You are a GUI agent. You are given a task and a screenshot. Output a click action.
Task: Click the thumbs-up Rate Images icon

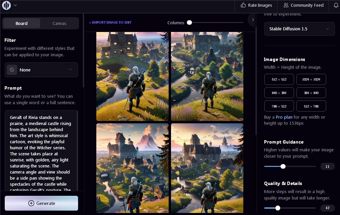(x=243, y=5)
